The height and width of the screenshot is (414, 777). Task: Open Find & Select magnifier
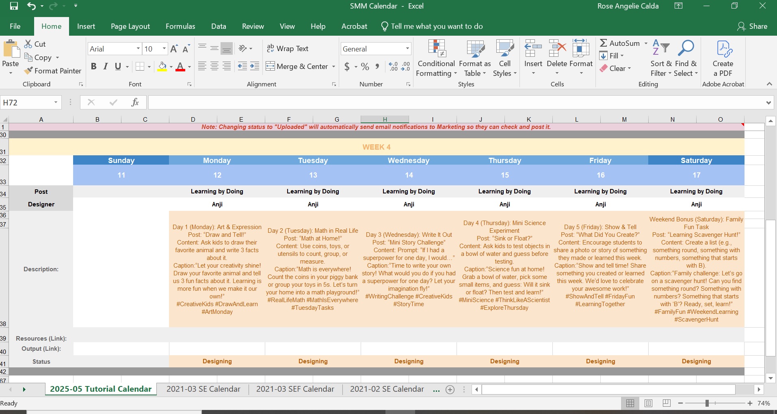pos(686,48)
